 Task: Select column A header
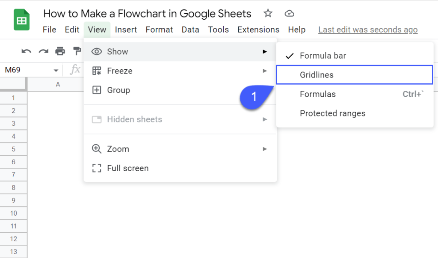(x=58, y=84)
